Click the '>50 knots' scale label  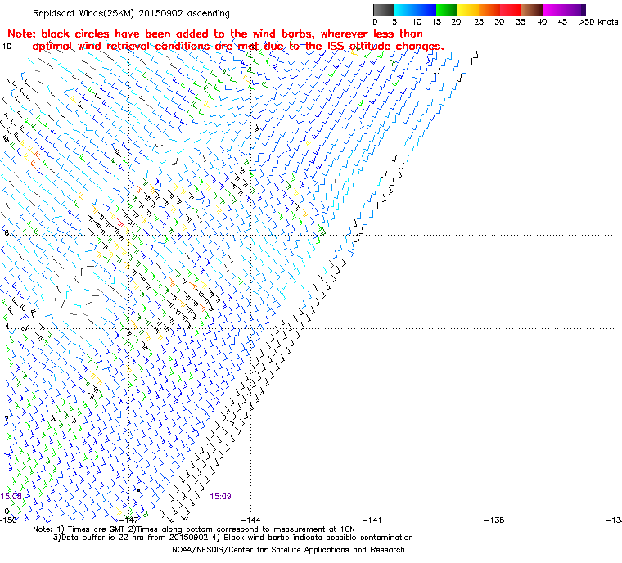coord(598,22)
